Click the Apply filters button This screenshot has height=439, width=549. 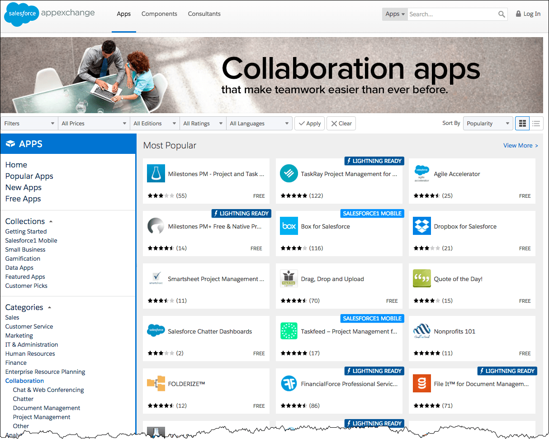point(309,123)
